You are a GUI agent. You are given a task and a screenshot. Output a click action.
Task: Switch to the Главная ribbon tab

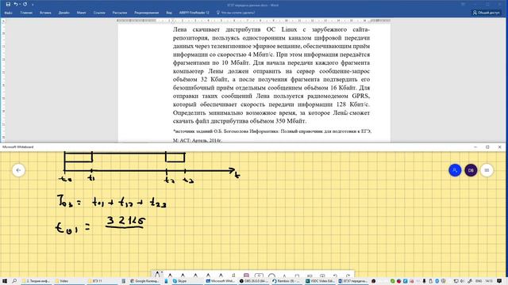(x=26, y=13)
